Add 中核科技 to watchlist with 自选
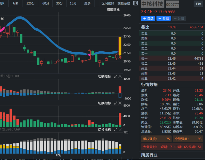 (148, 18)
